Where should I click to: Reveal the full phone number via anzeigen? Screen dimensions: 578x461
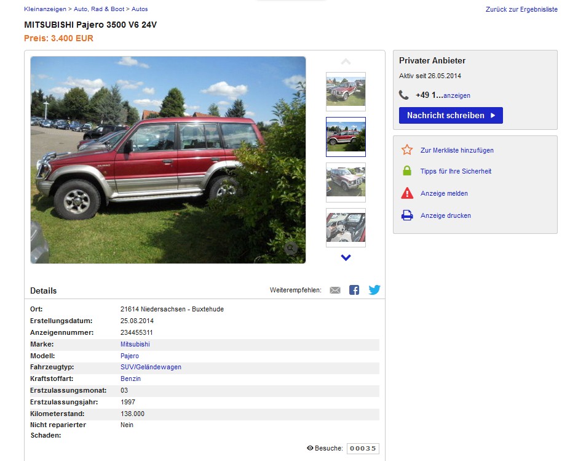[x=457, y=95]
